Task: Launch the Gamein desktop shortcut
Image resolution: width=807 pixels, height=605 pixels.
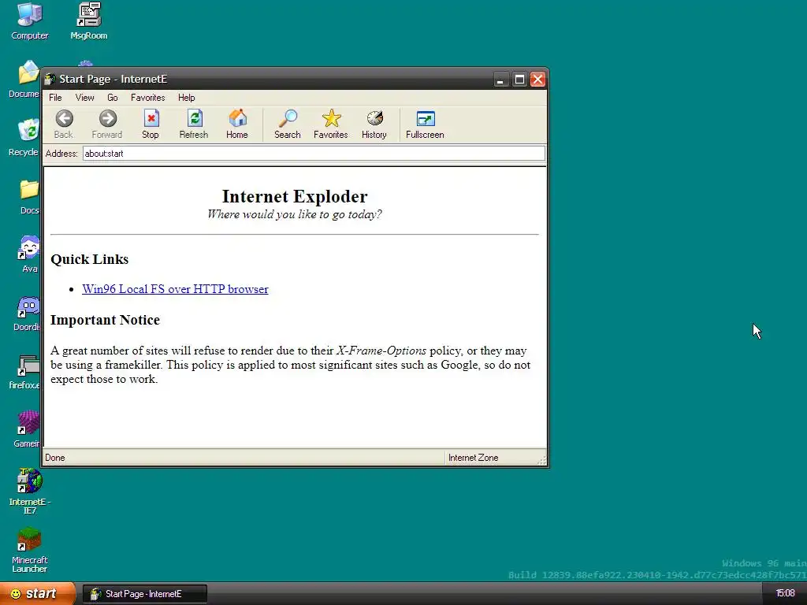Action: tap(28, 423)
